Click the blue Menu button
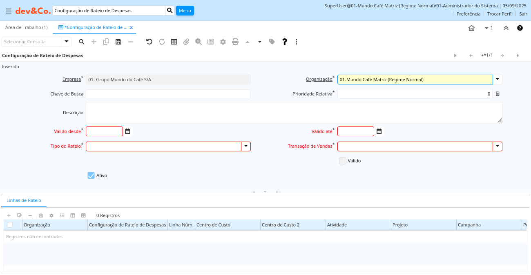Image resolution: width=531 pixels, height=275 pixels. 185,11
